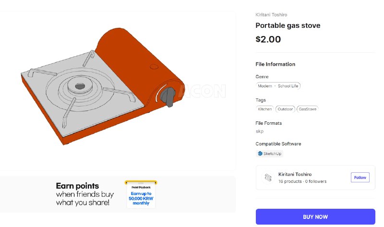384x227 pixels.
Task: Open Kiritani Toshiro's seller avatar icon
Action: (268, 178)
